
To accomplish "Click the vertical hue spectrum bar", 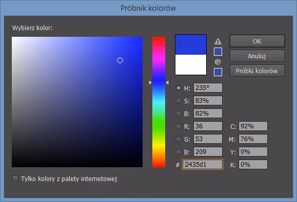I will (159, 102).
